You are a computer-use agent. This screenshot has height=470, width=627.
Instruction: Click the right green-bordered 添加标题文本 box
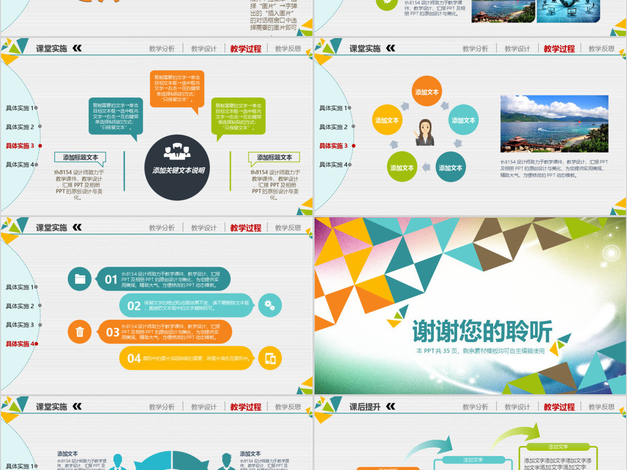tap(274, 157)
